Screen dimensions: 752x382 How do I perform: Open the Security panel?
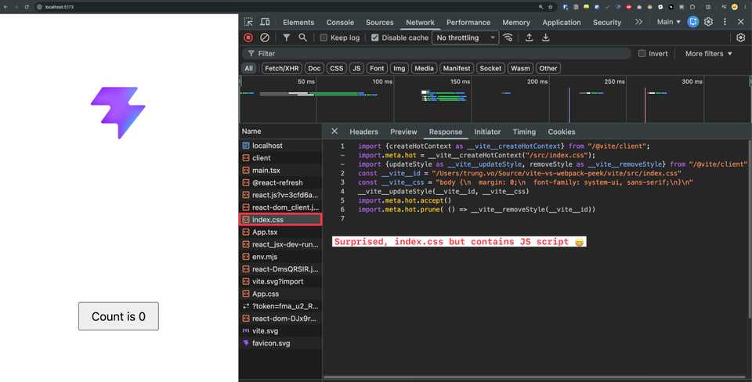tap(606, 22)
